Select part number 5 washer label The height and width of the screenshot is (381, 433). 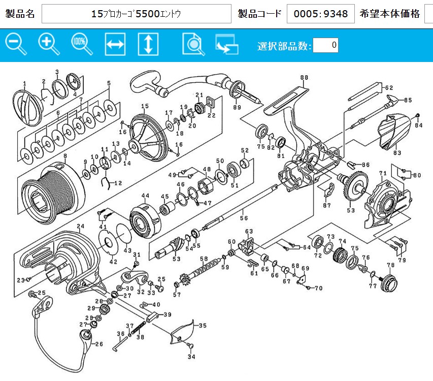109,83
